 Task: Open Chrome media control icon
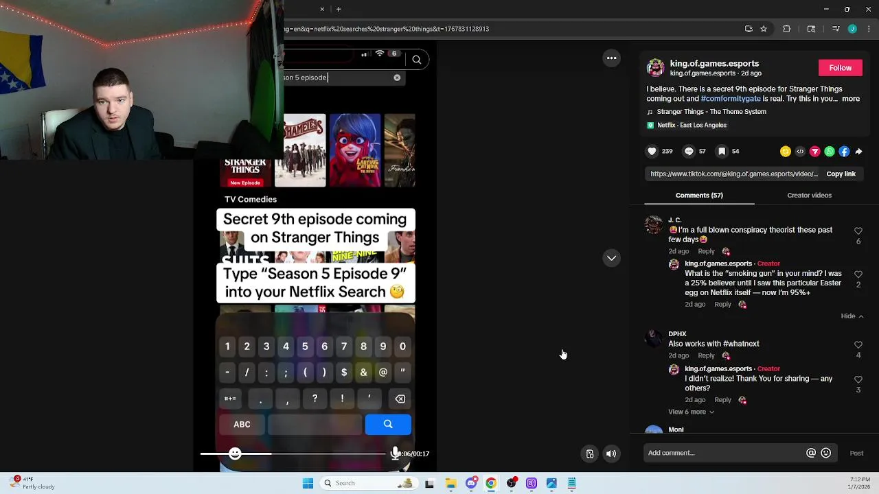pyautogui.click(x=836, y=29)
